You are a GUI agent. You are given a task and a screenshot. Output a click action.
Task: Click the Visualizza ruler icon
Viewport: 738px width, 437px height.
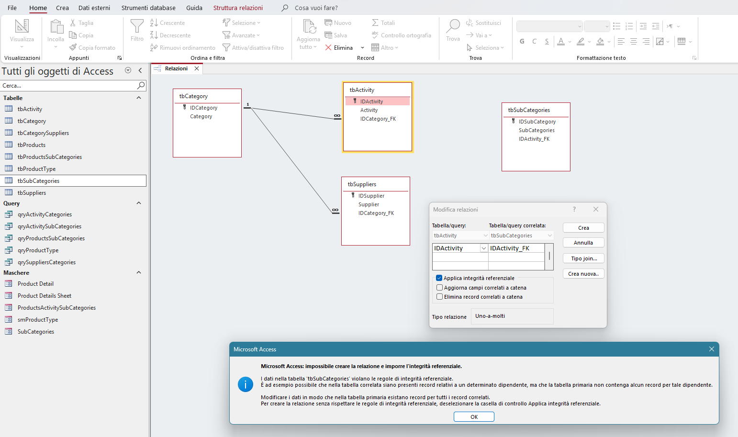(22, 26)
